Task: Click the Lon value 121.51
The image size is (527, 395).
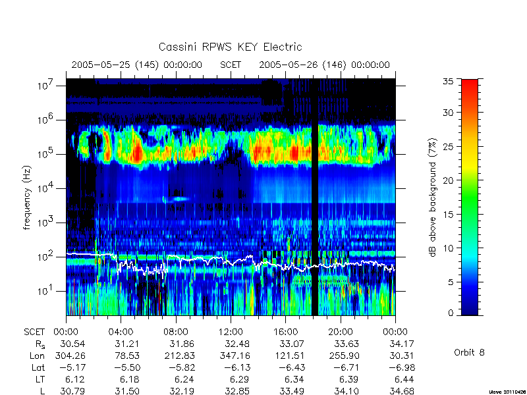Action: (289, 355)
